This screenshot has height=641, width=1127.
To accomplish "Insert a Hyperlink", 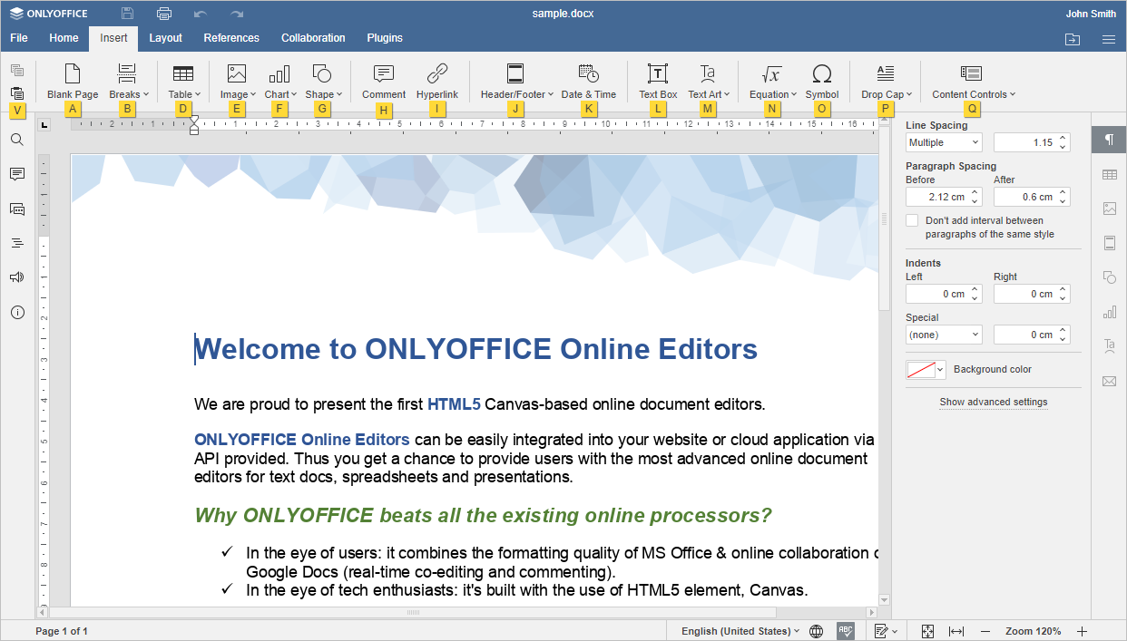I will 437,82.
